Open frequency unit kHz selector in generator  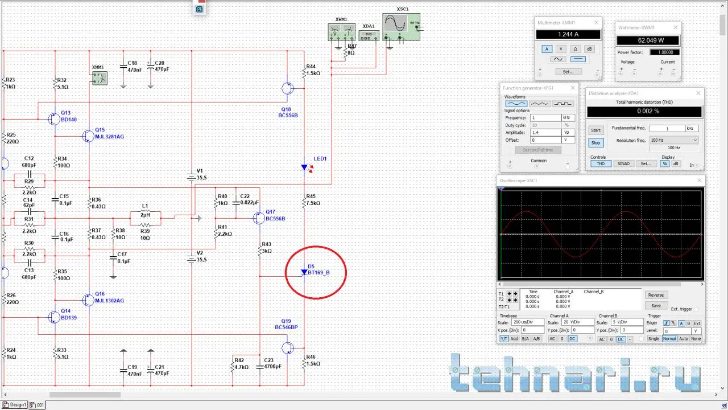pos(566,117)
